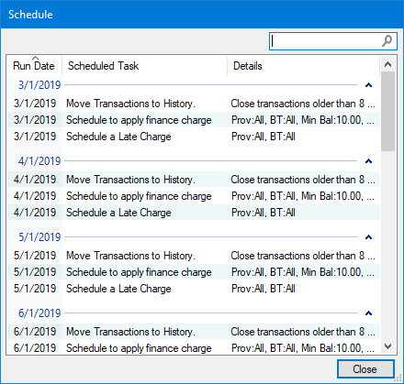Select 3/1/2019 Schedule to apply finance charge
The width and height of the screenshot is (404, 384).
(194, 120)
